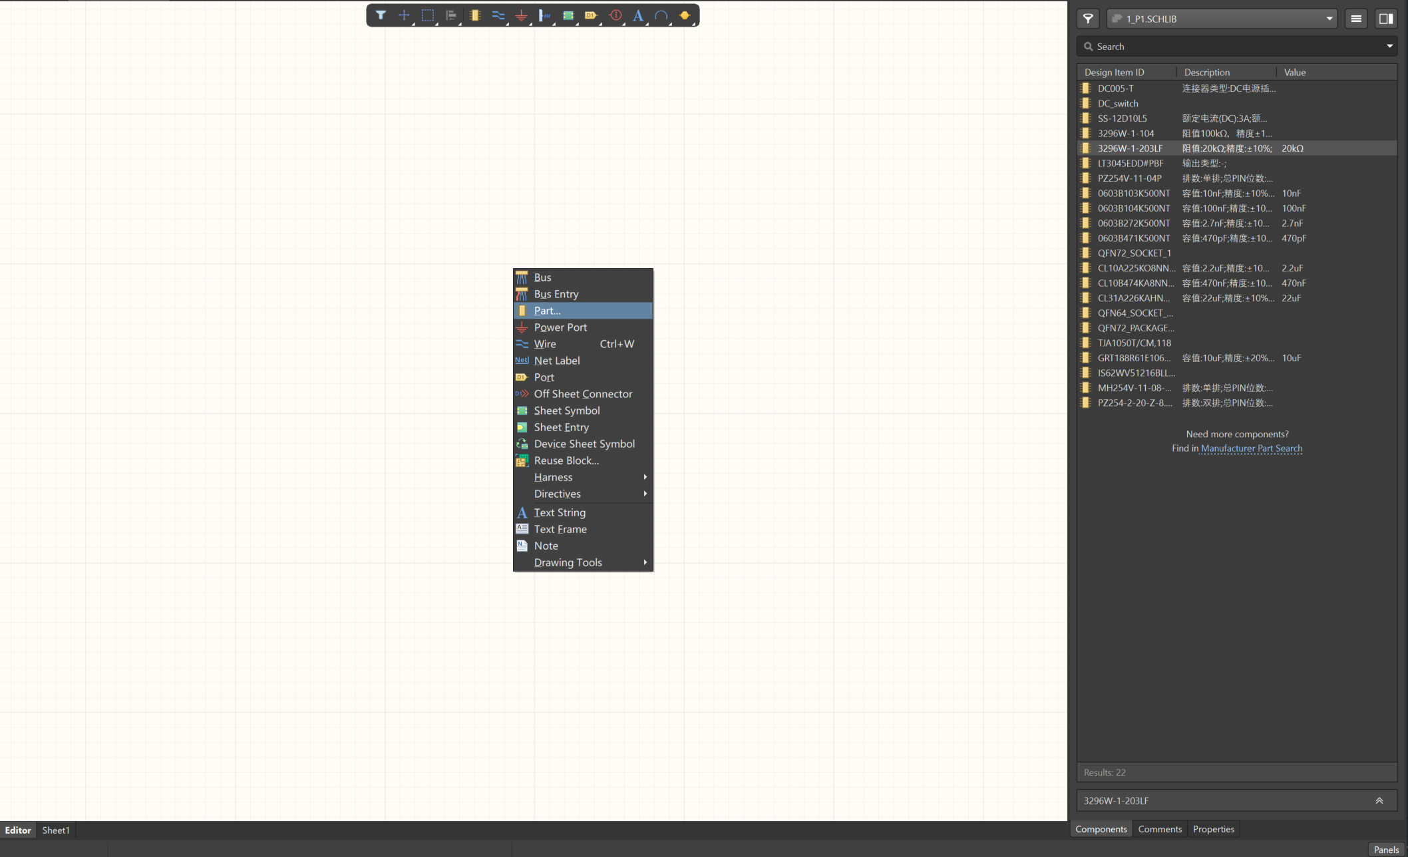1408x857 pixels.
Task: Open the Drawing Tools submenu
Action: click(568, 562)
